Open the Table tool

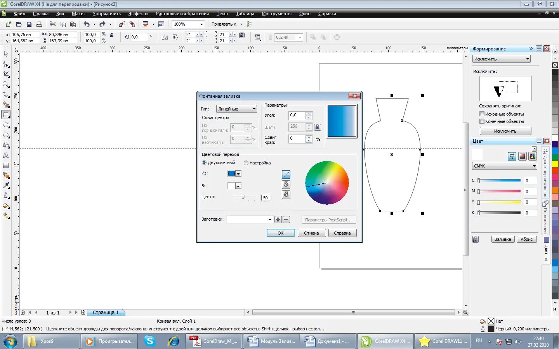coord(6,166)
